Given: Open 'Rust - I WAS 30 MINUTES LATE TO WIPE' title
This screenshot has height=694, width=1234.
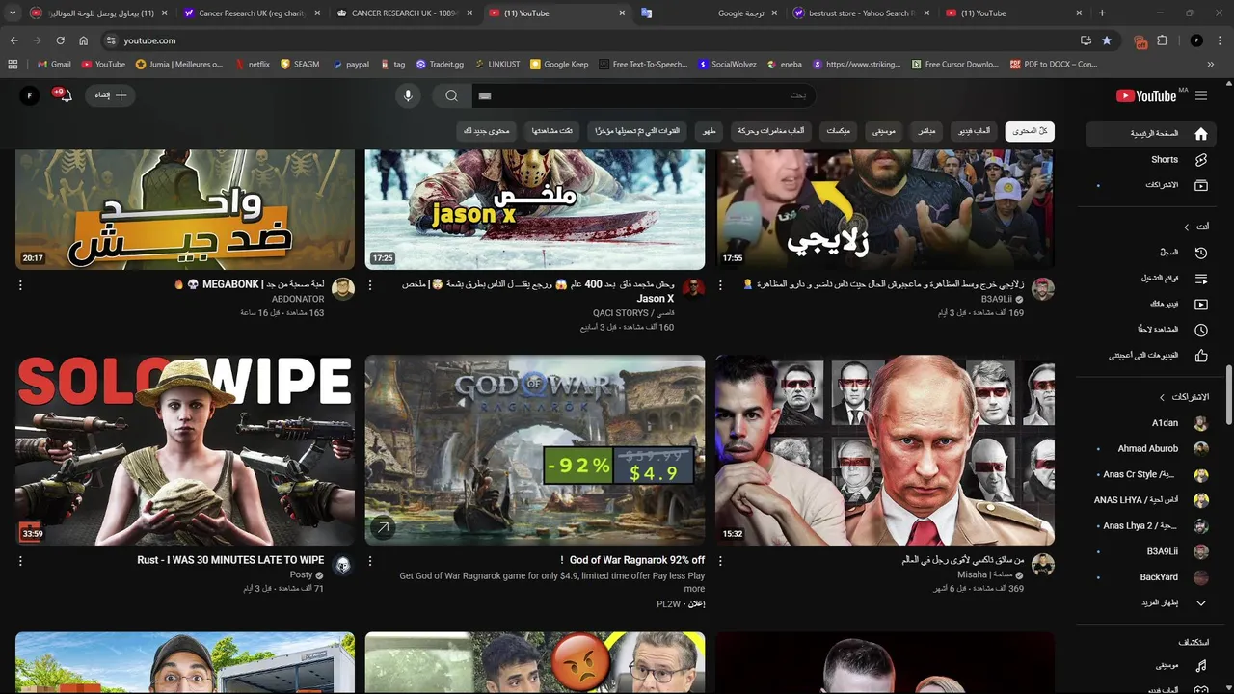Looking at the screenshot, I should 230,560.
